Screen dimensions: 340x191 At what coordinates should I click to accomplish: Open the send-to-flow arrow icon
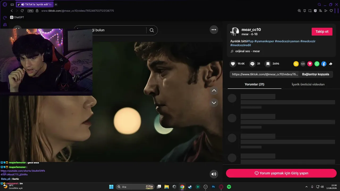coord(326,11)
